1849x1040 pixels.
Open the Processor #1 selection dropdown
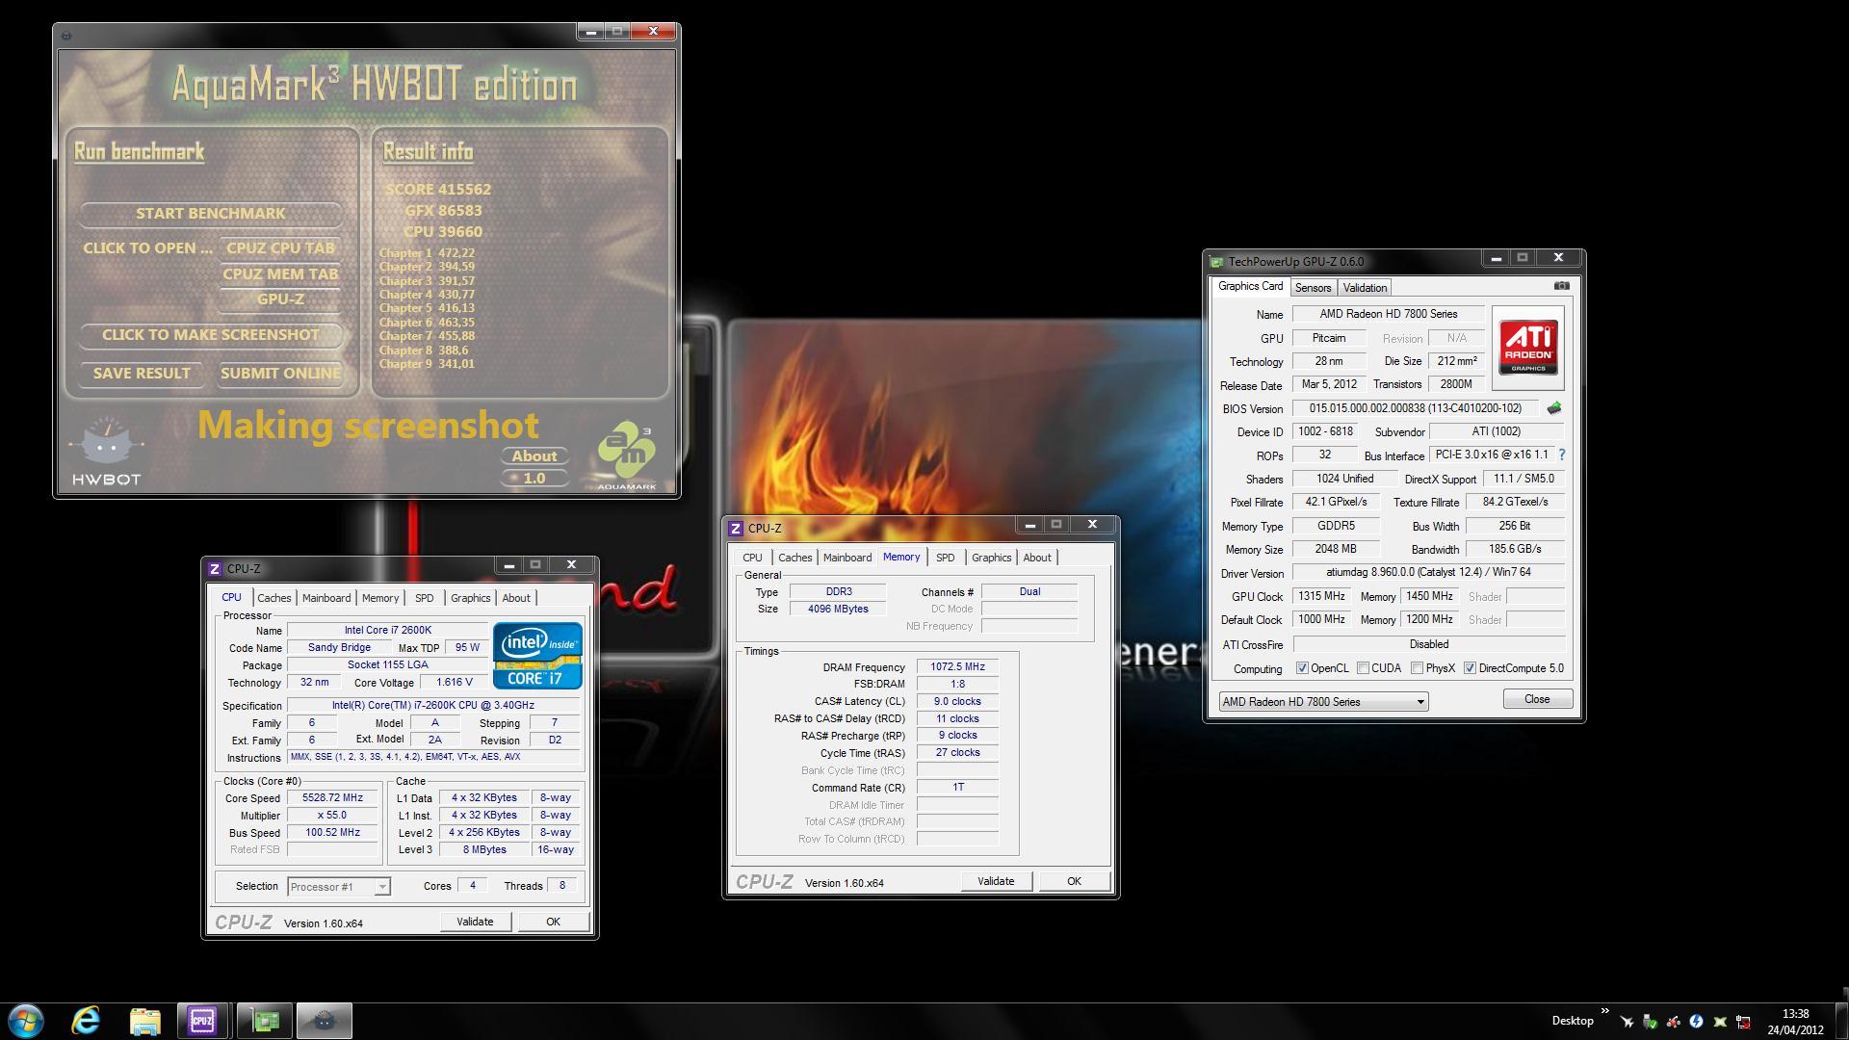pos(338,887)
